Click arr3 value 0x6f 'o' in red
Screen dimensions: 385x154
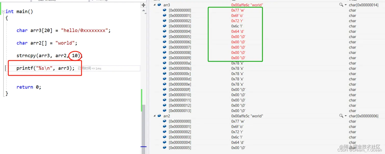click(237, 16)
